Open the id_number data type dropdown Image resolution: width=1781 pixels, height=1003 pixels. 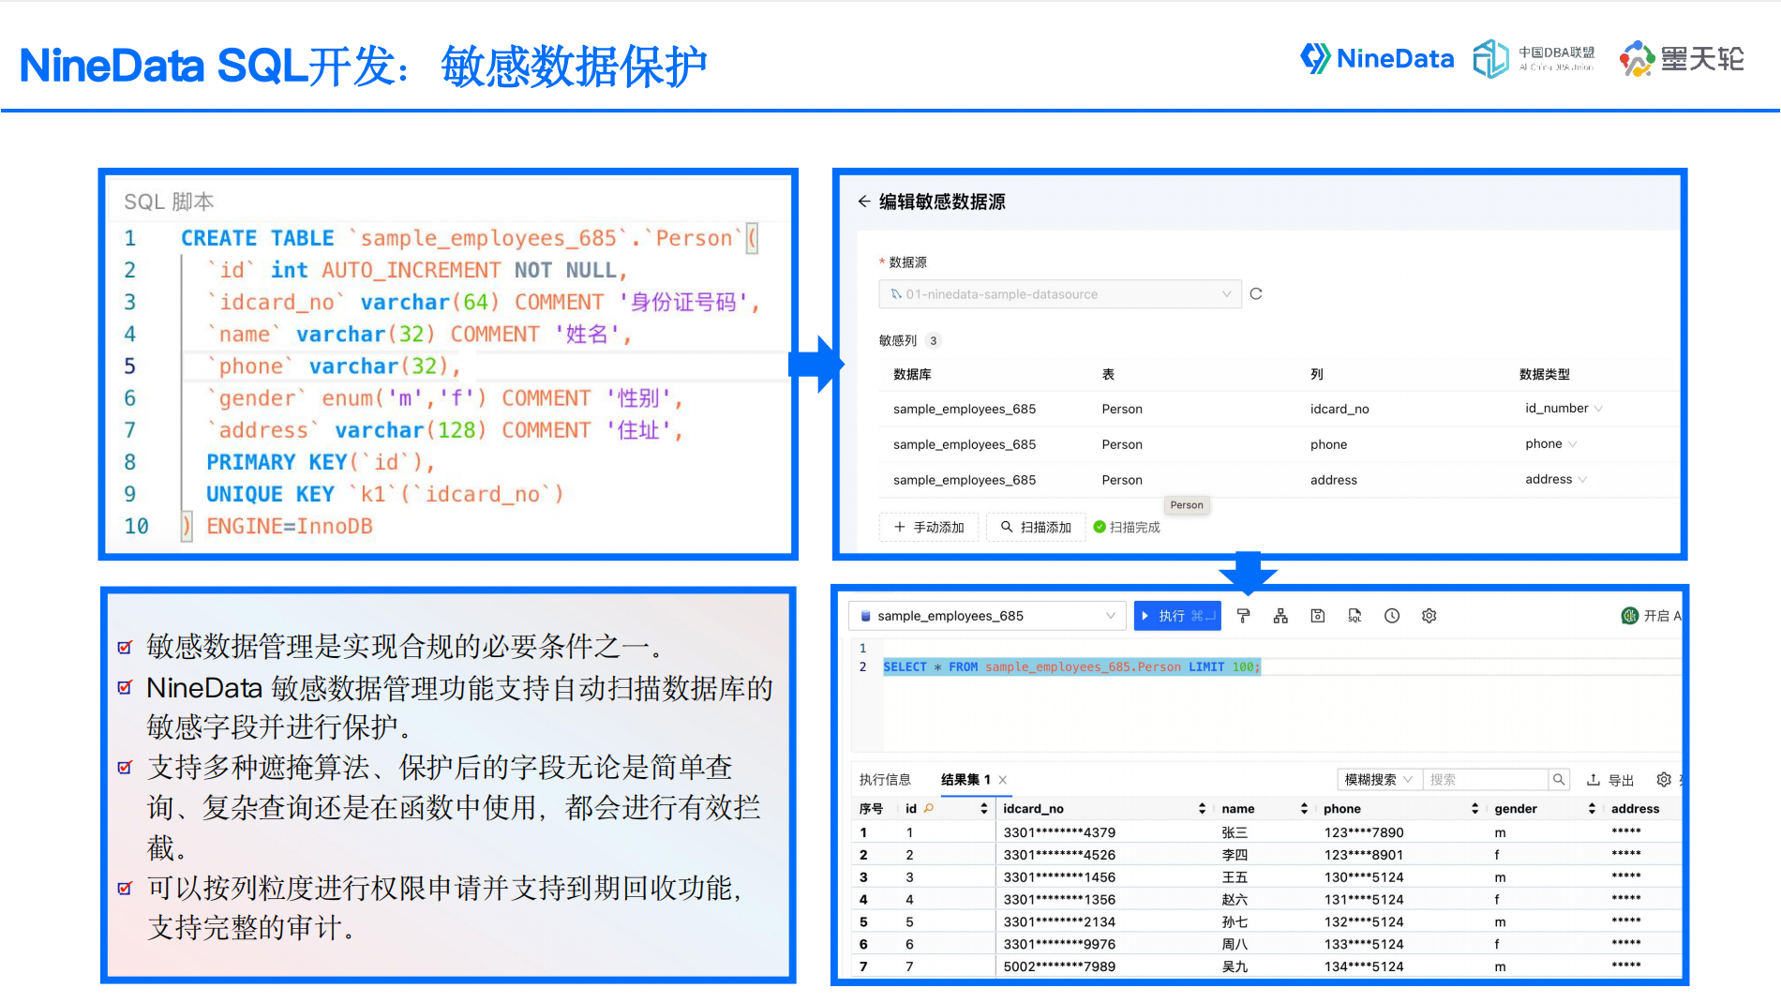coord(1564,409)
